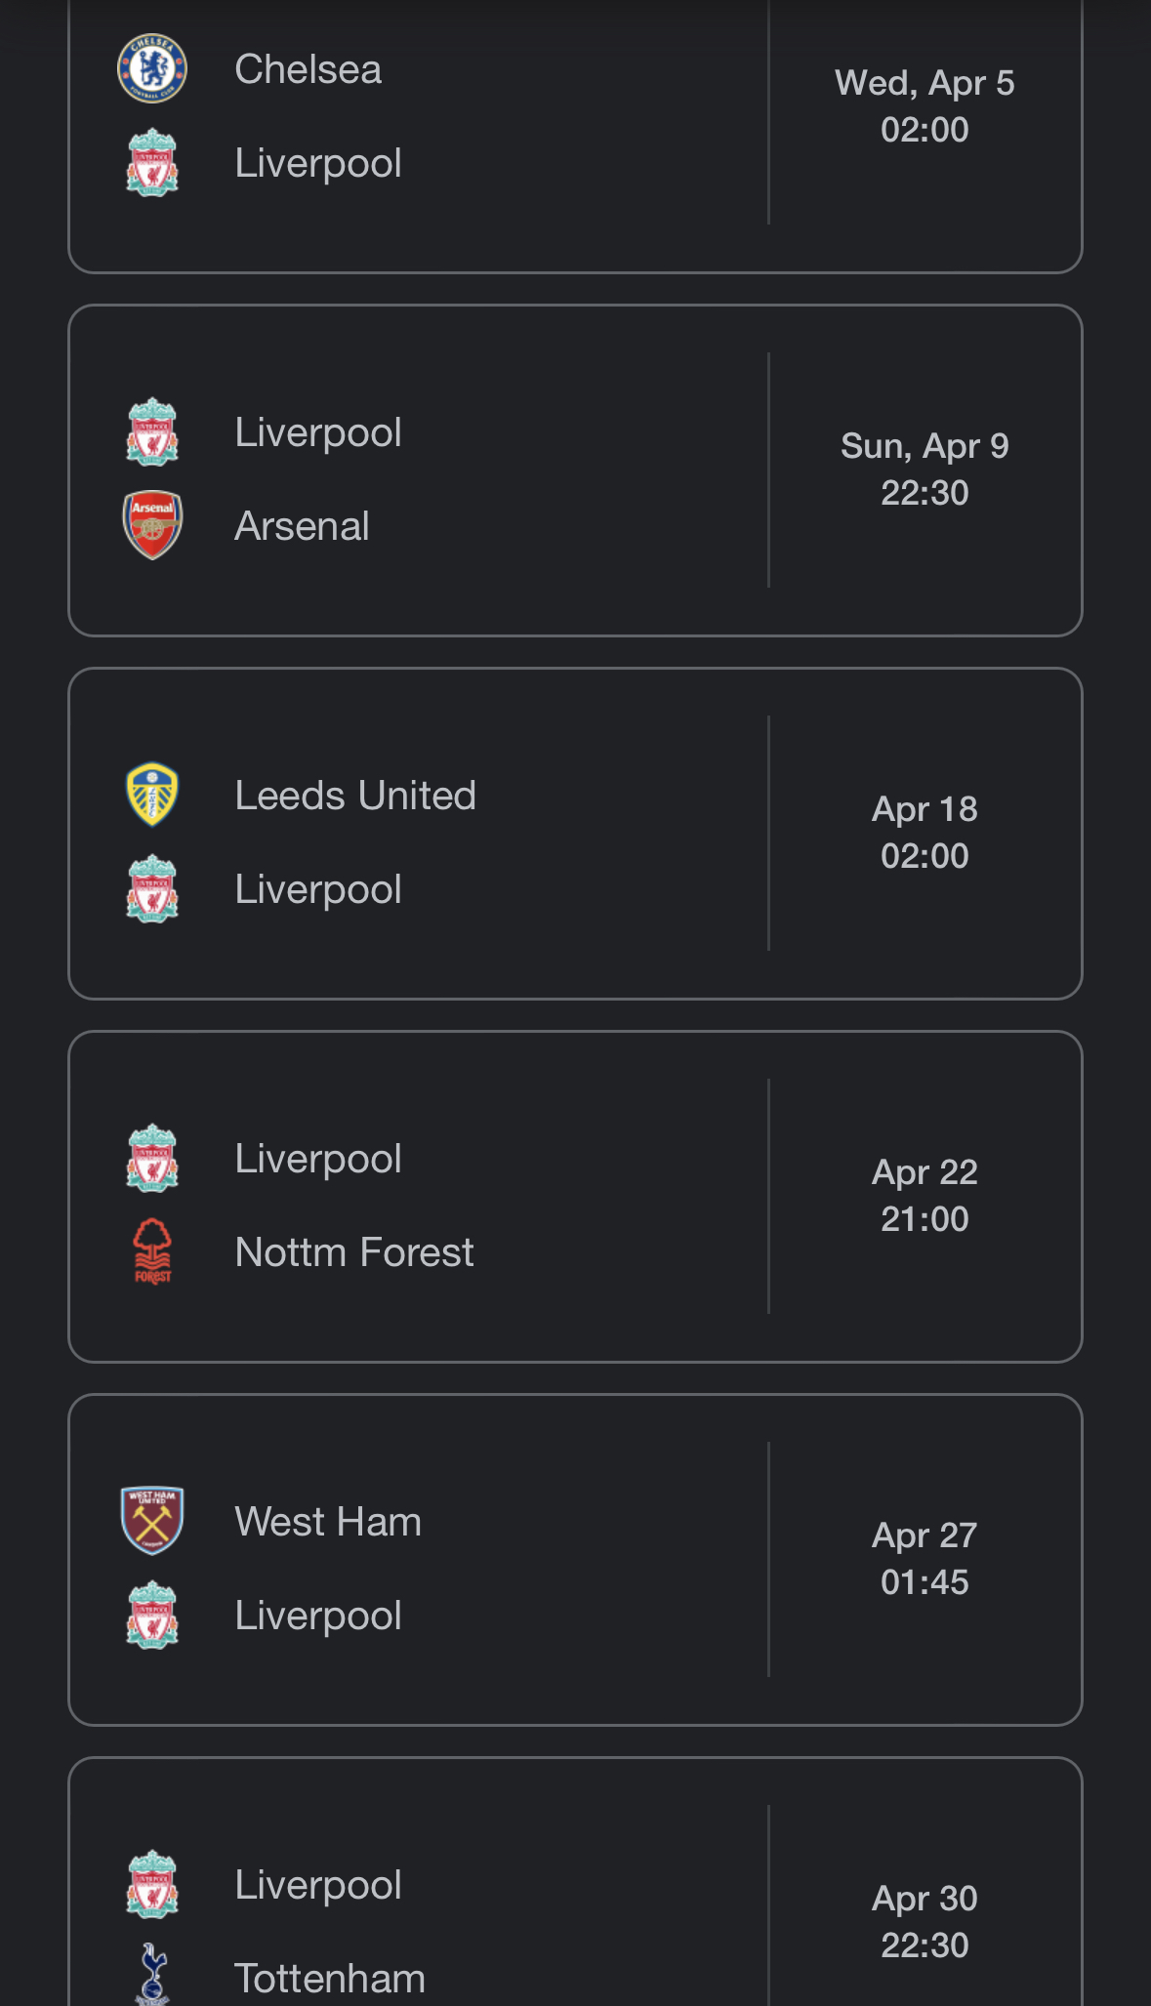Tap Liverpool crest in the Arsenal fixture
Image resolution: width=1151 pixels, height=2006 pixels.
(152, 431)
